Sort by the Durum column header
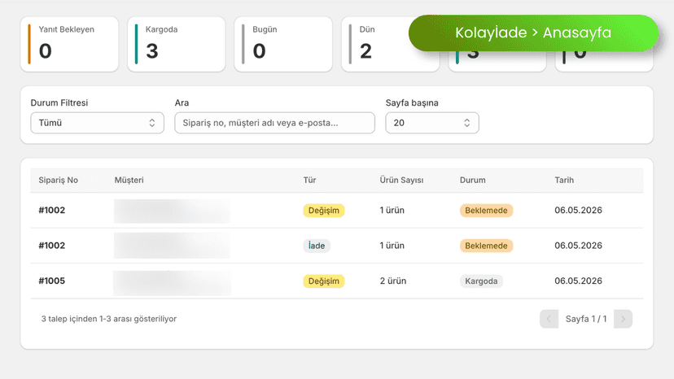Image resolution: width=674 pixels, height=379 pixels. point(472,180)
